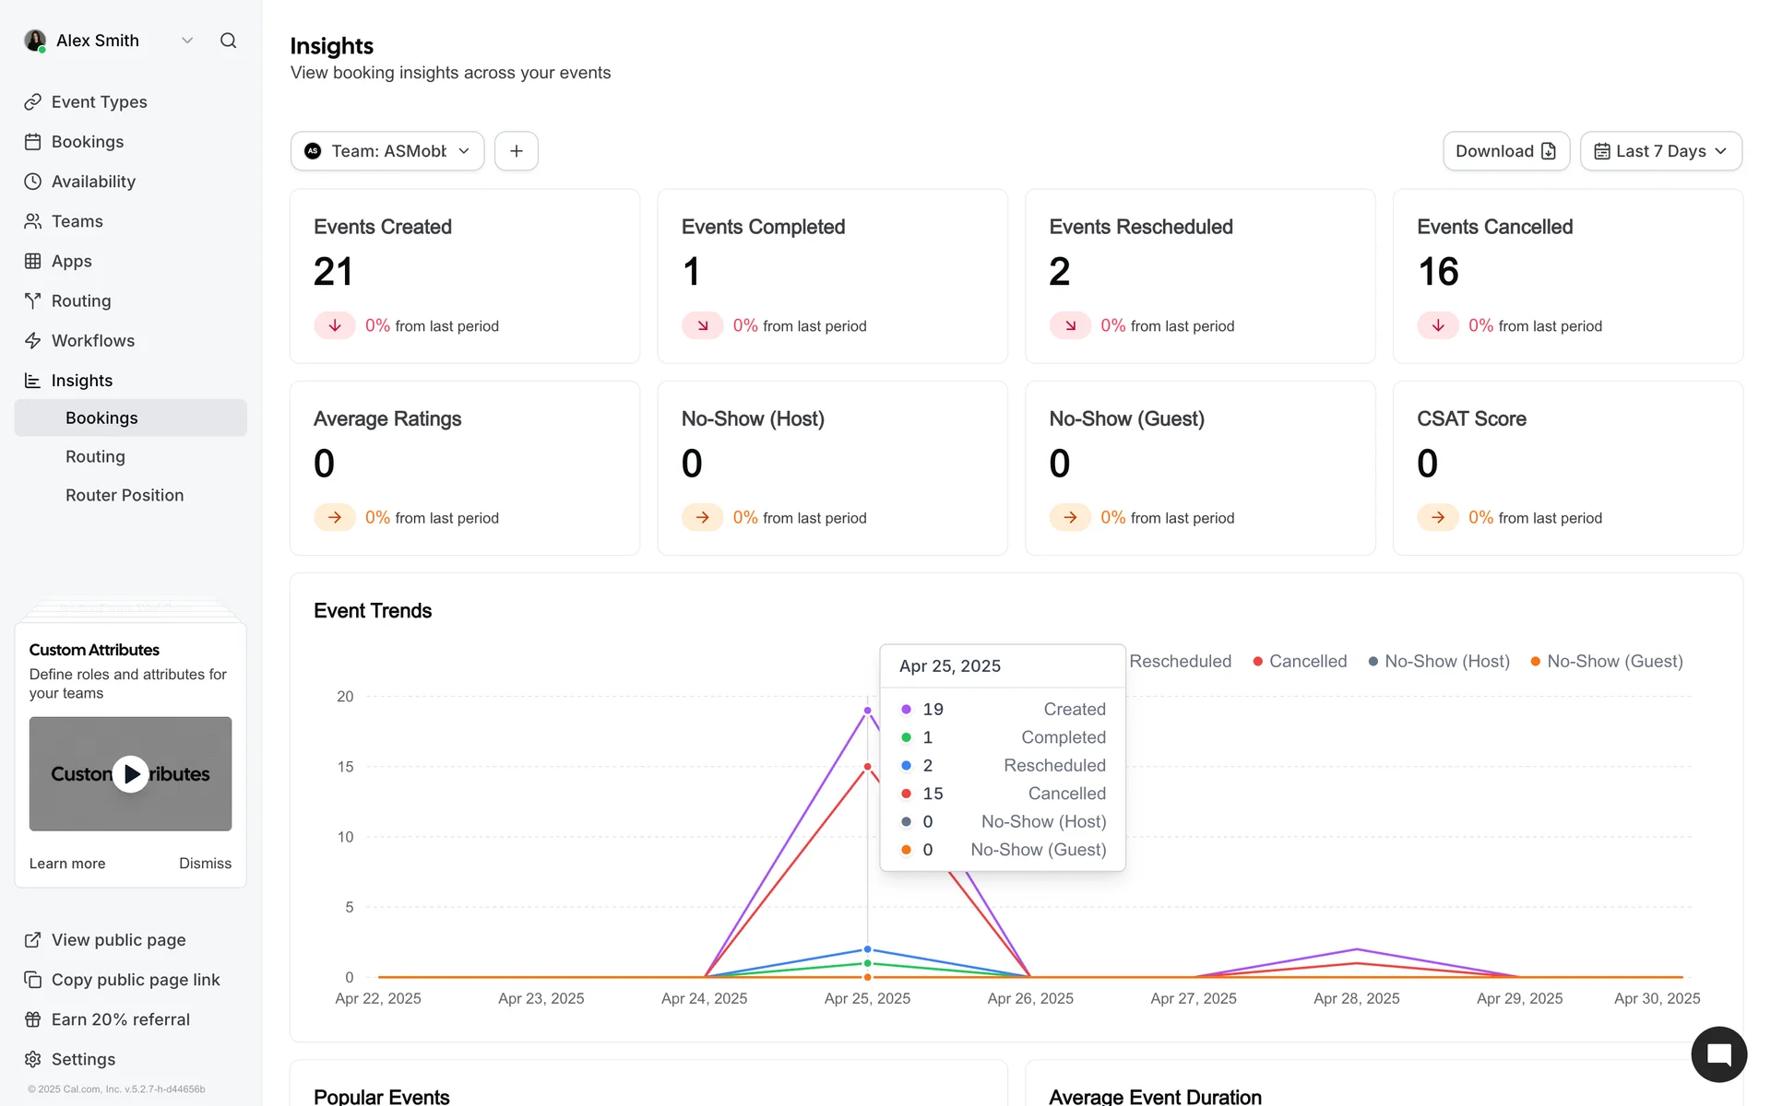Open Settings gear in sidebar
The width and height of the screenshot is (1771, 1106).
coord(83,1059)
